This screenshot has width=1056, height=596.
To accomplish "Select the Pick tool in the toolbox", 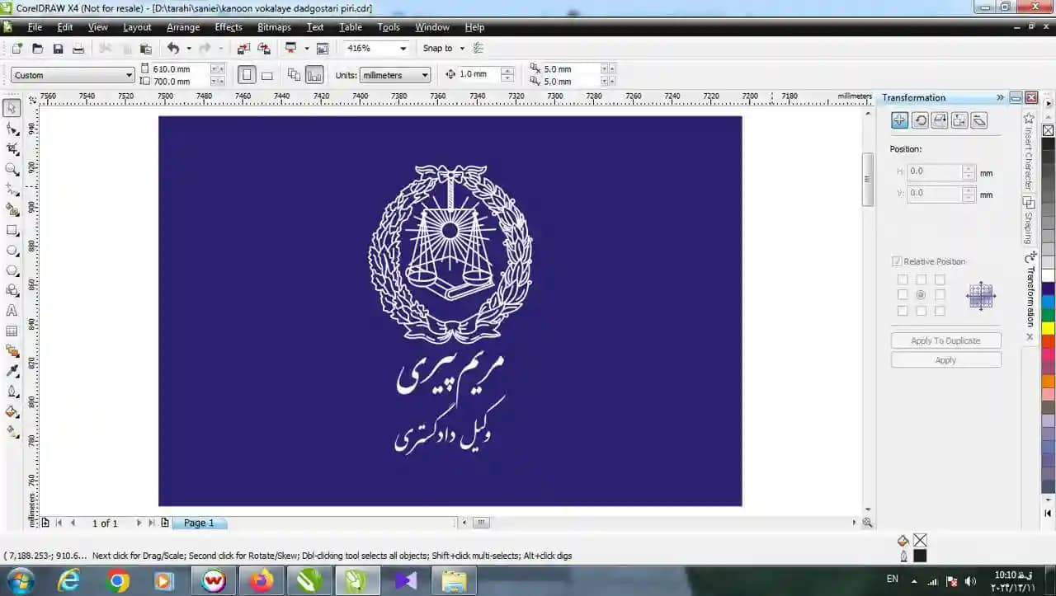I will pyautogui.click(x=12, y=109).
